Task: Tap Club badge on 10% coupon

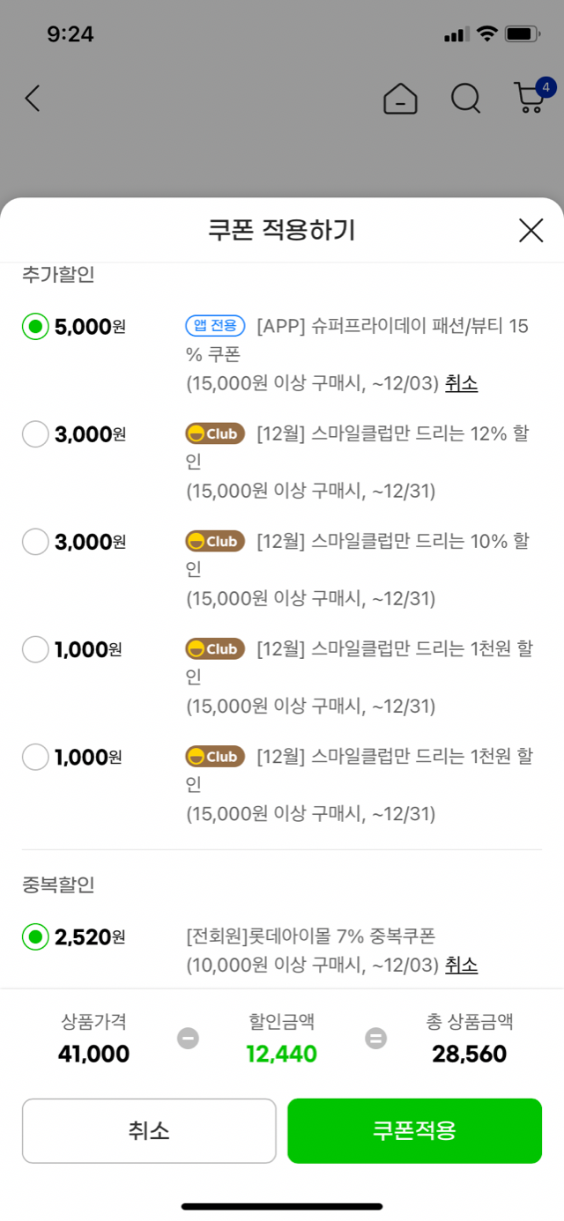Action: 215,541
